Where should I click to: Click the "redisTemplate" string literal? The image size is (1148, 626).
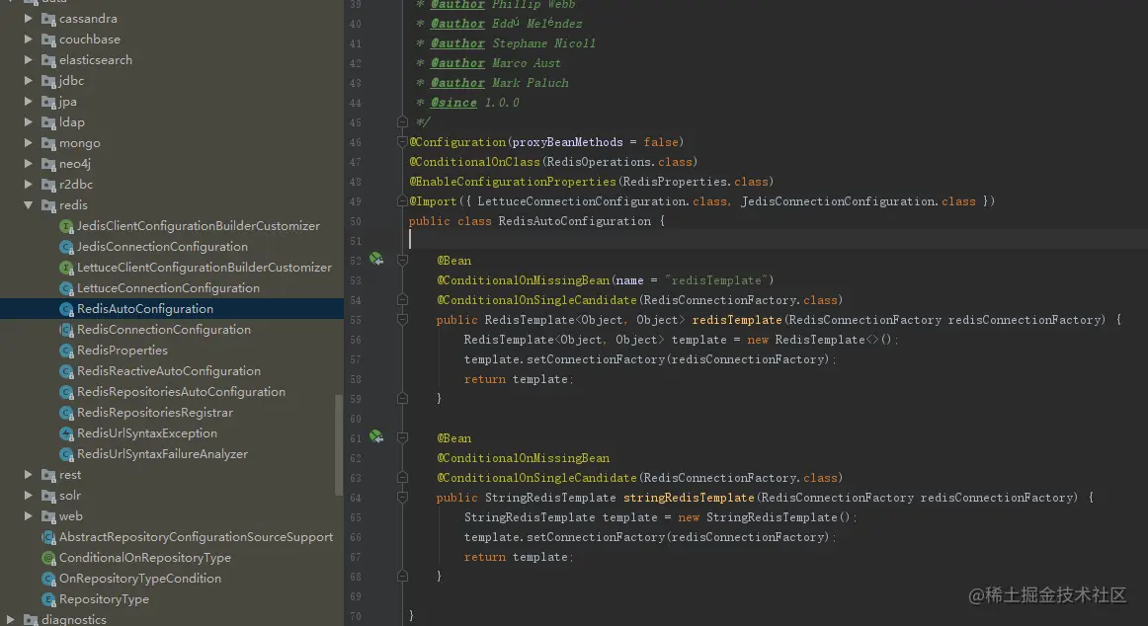[x=716, y=280]
